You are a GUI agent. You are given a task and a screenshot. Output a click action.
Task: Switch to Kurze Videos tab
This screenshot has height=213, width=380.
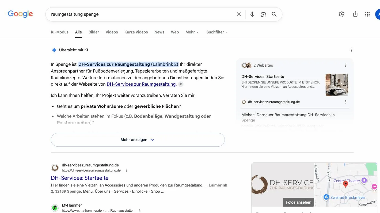point(136,32)
